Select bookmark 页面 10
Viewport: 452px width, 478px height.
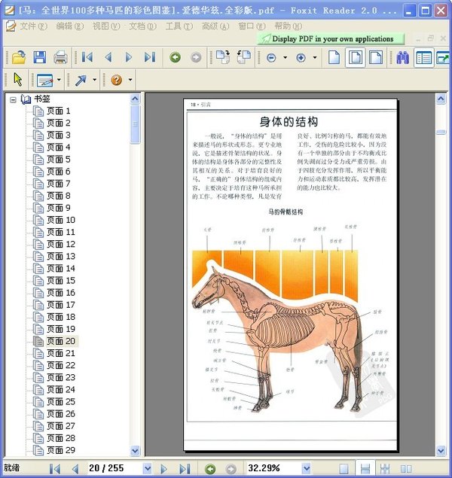point(61,220)
